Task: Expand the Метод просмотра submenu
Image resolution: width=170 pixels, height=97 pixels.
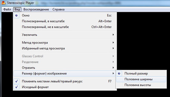Action: [x=65, y=43]
